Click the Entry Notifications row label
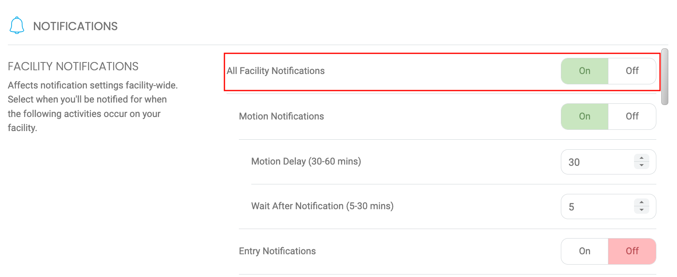677x277 pixels. point(277,251)
